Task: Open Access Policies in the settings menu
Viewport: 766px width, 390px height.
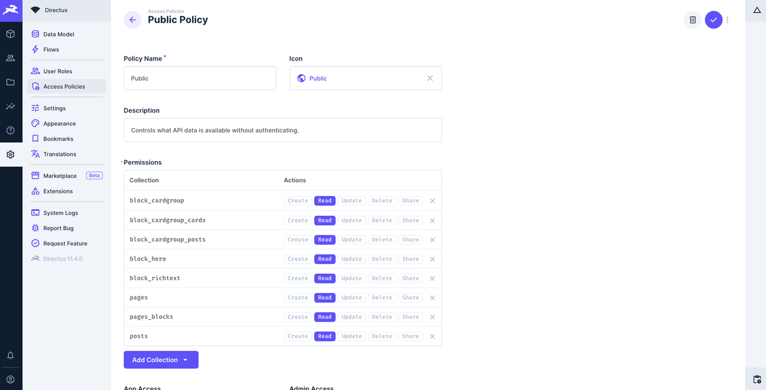Action: pos(63,86)
